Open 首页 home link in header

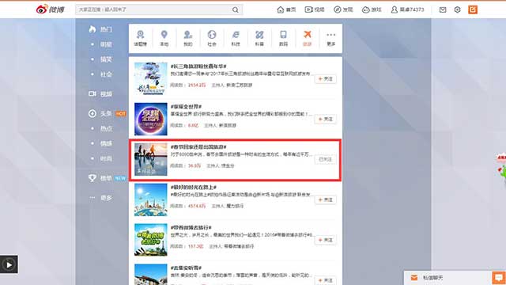click(x=286, y=9)
